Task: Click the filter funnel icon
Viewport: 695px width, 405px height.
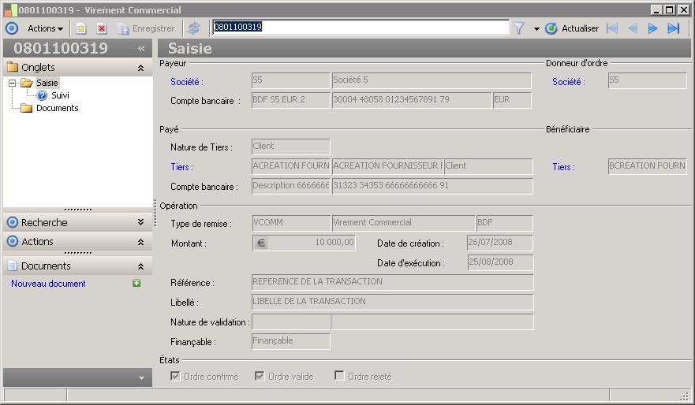Action: [519, 28]
